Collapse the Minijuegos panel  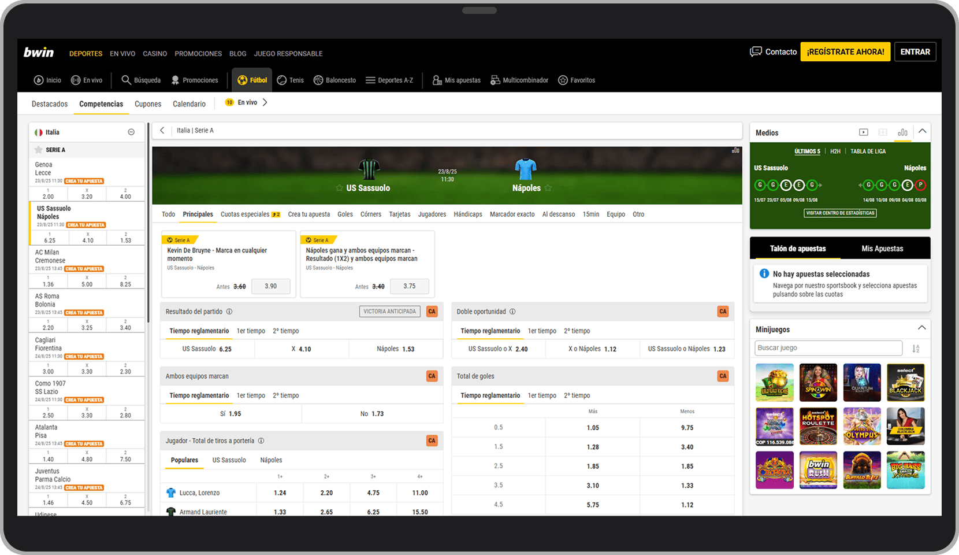922,328
